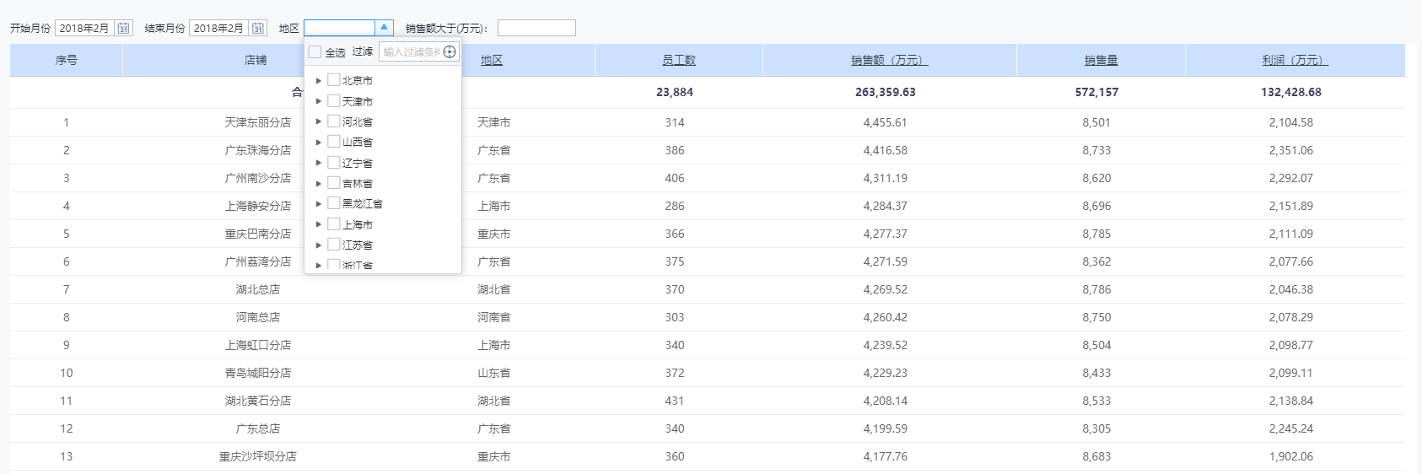Click the 河南省 region cell
1422x474 pixels.
tap(494, 317)
